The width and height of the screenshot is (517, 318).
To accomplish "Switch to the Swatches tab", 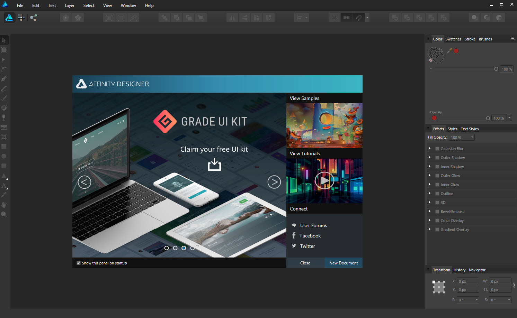I will tap(453, 39).
